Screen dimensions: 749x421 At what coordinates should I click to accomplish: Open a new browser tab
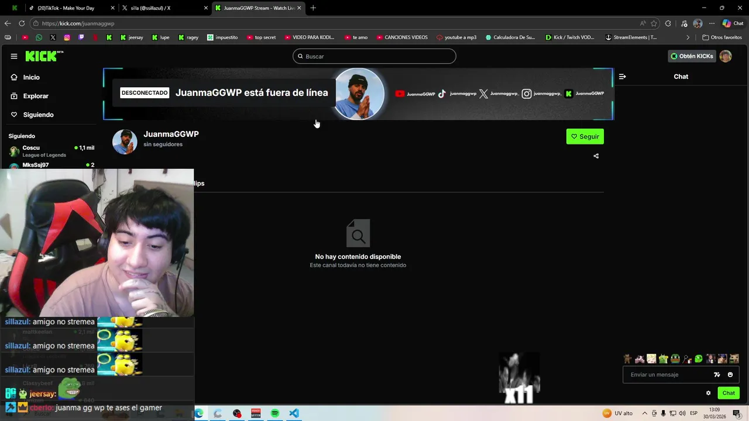(x=313, y=8)
